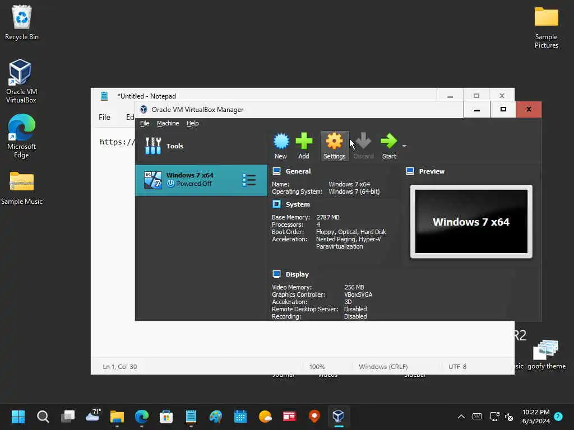Open Microsoft Edge from taskbar
574x430 pixels.
tap(142, 417)
